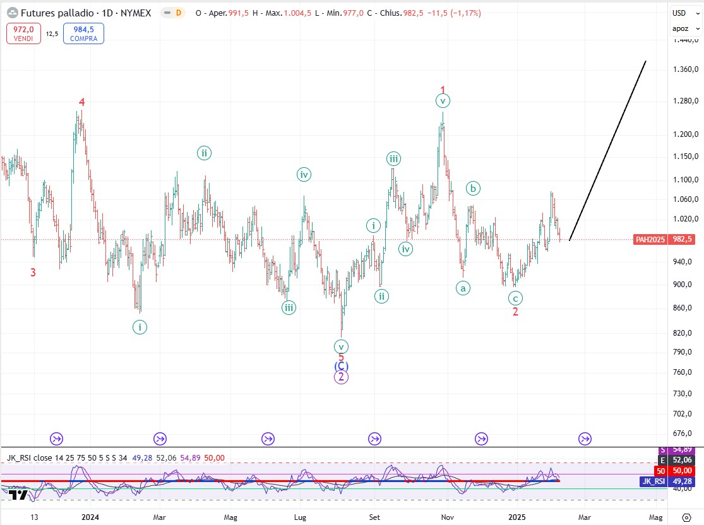Click the 2025 date axis label
Screen dimensions: 704x525
pos(516,517)
